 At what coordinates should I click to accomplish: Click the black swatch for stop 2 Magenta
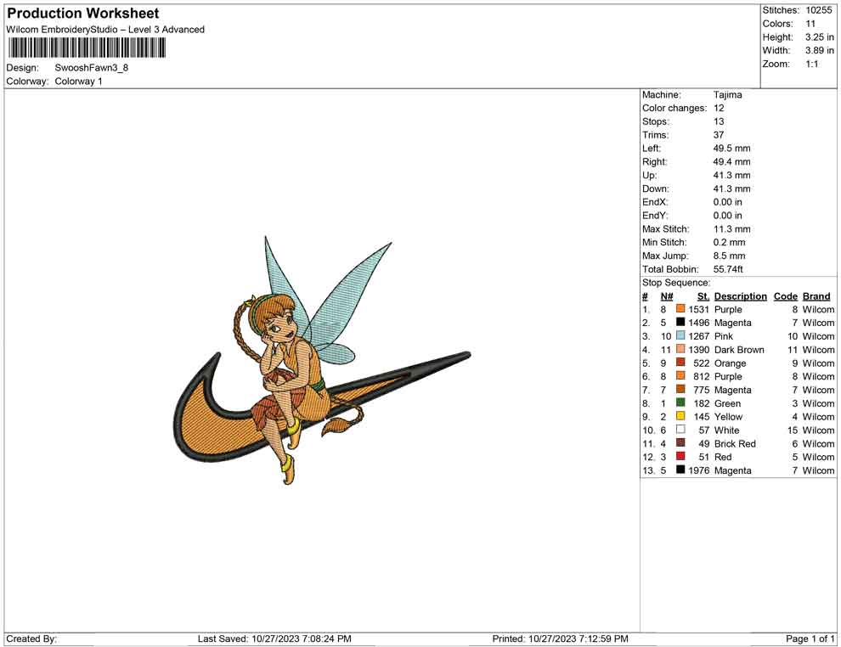[680, 322]
